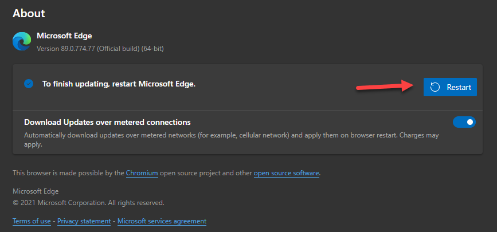Screen dimensions: 497x232
Task: Open the Microsoft services agreement link
Action: (162, 221)
